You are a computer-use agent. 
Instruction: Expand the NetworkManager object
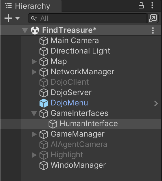coord(34,72)
